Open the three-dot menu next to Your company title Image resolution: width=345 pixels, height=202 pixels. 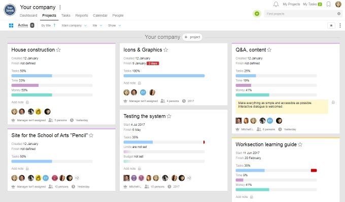pyautogui.click(x=60, y=8)
